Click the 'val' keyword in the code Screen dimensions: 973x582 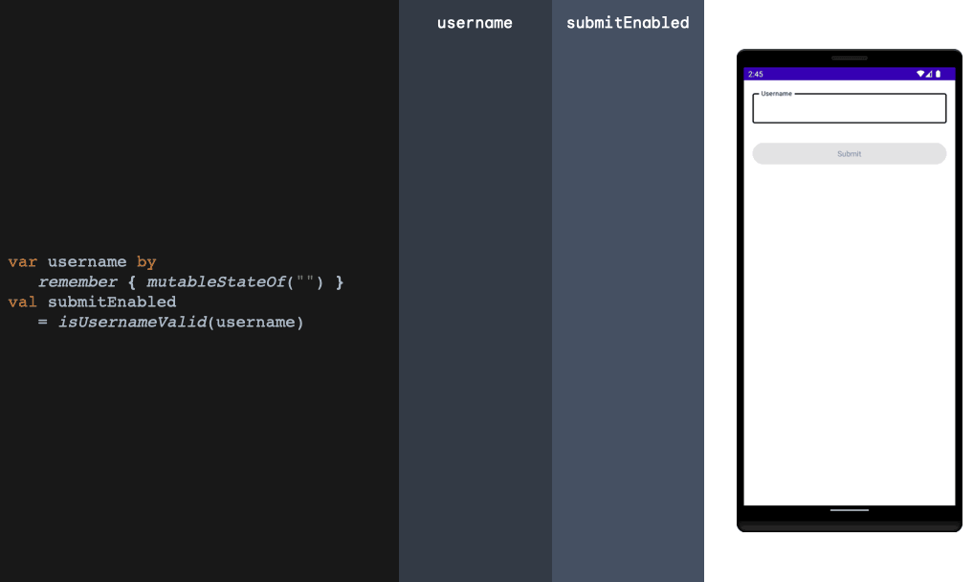pyautogui.click(x=23, y=302)
